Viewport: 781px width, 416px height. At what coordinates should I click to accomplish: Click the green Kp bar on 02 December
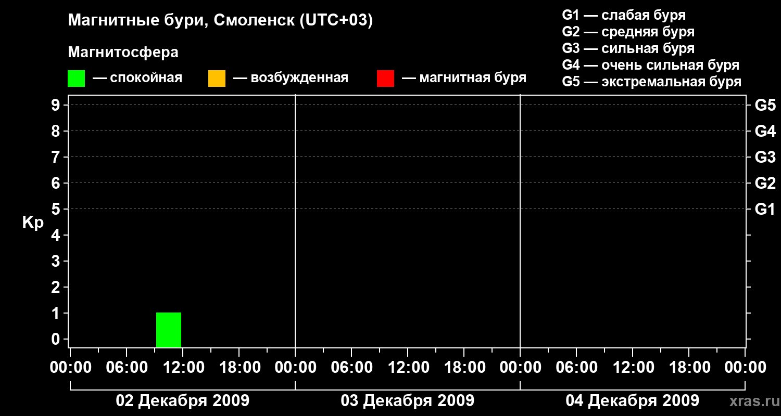click(169, 330)
